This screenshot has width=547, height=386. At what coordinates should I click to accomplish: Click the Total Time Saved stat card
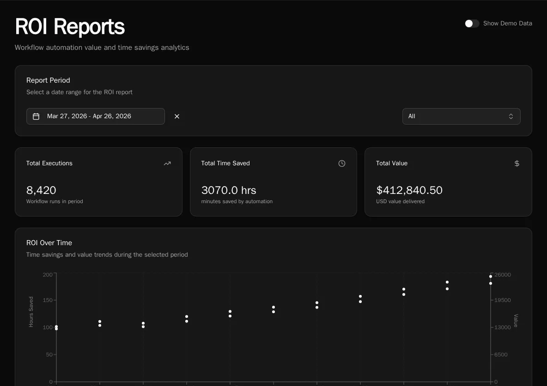273,181
